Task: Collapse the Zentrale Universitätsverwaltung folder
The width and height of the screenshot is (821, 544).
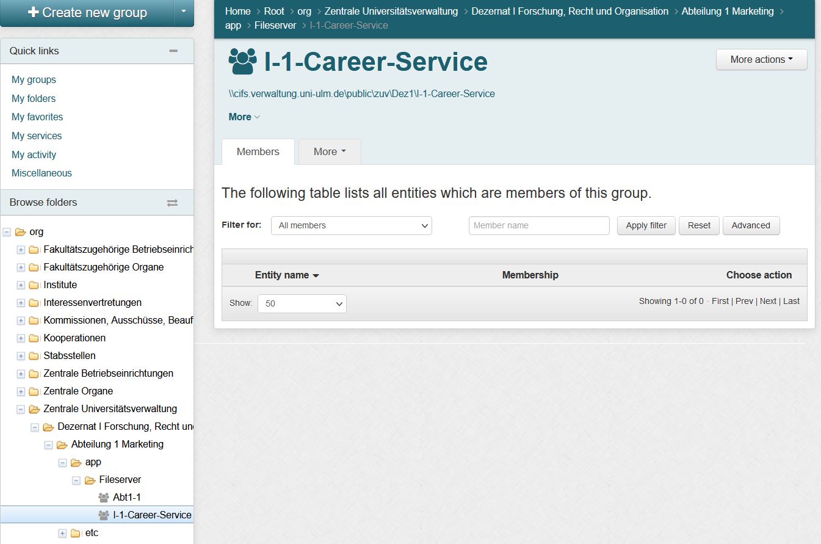Action: (x=21, y=409)
